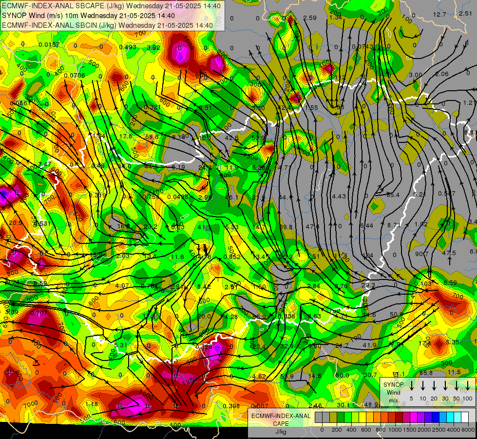Image resolution: width=477 pixels, height=439 pixels.
Task: Click the 41.9 value on the map
Action: point(370,345)
